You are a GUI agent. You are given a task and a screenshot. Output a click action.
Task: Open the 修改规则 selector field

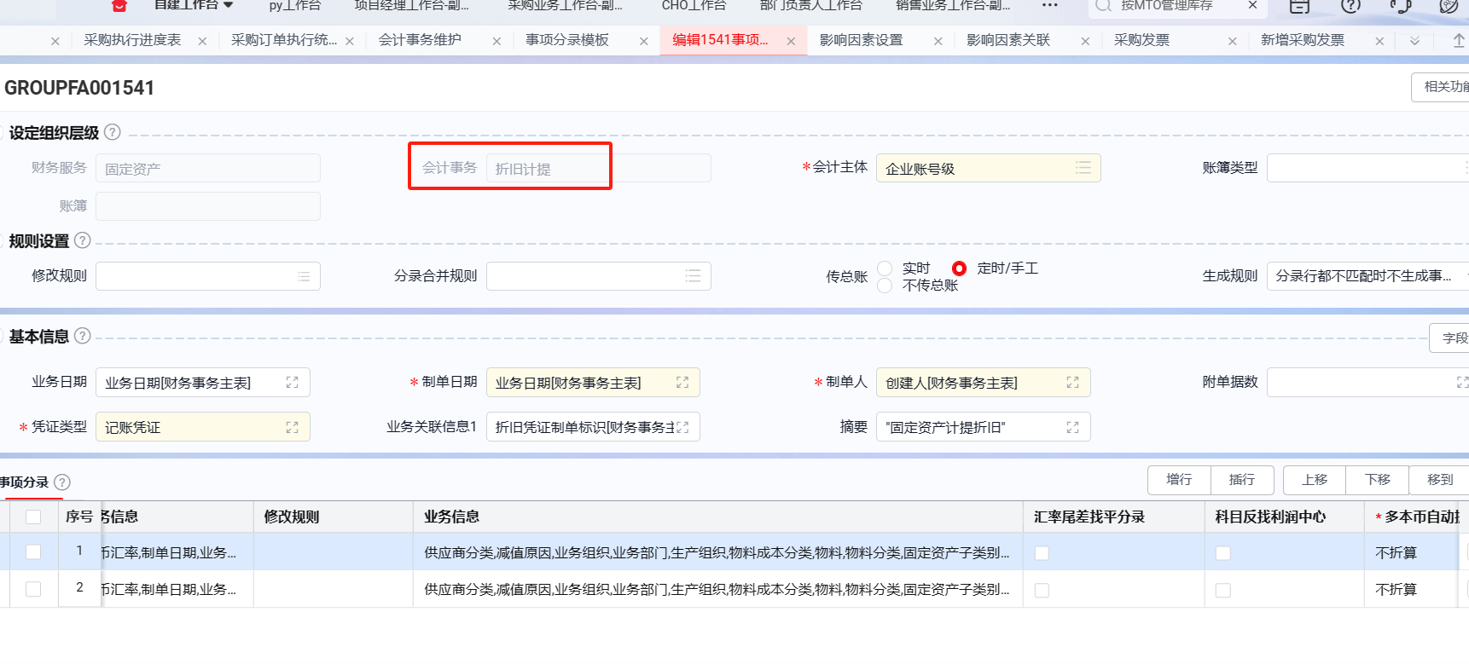tap(207, 276)
